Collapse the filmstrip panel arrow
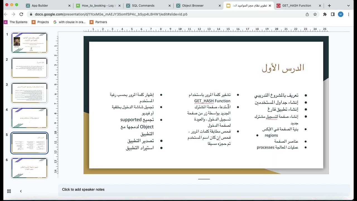This screenshot has width=357, height=201. point(21,191)
